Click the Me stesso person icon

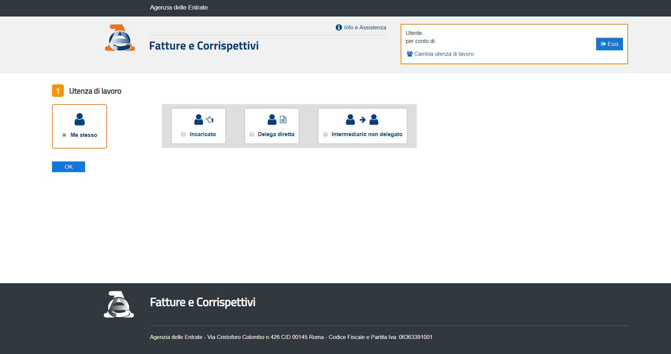coord(80,119)
